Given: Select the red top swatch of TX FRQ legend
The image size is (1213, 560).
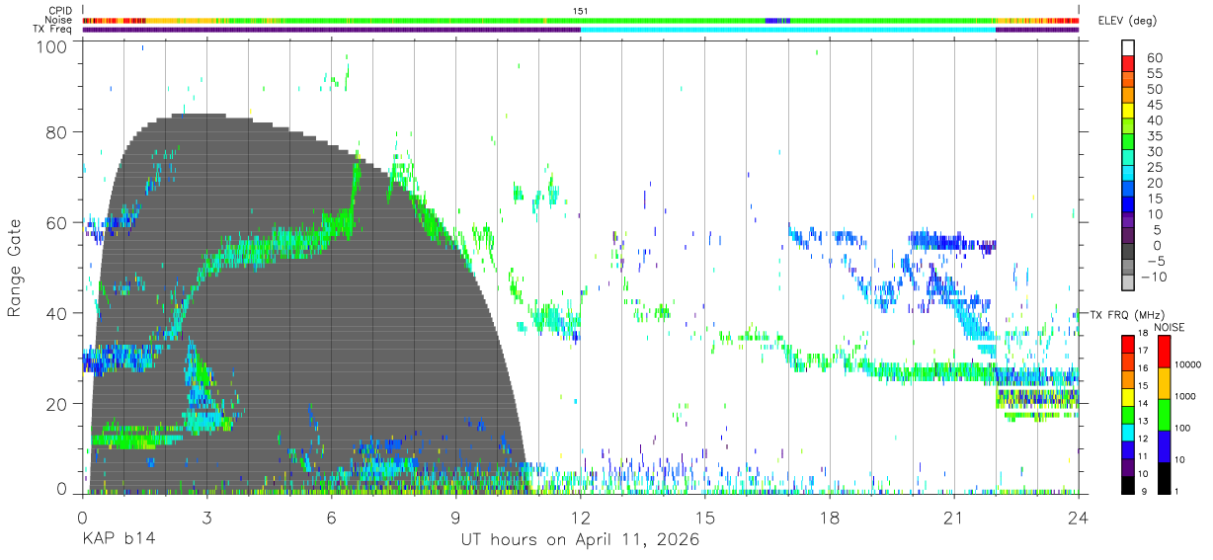Looking at the screenshot, I should pyautogui.click(x=1128, y=343).
